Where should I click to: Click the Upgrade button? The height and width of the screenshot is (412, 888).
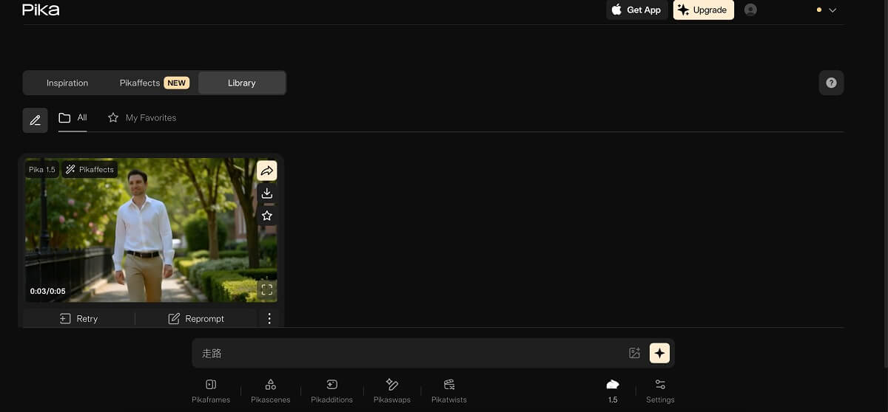pos(703,10)
